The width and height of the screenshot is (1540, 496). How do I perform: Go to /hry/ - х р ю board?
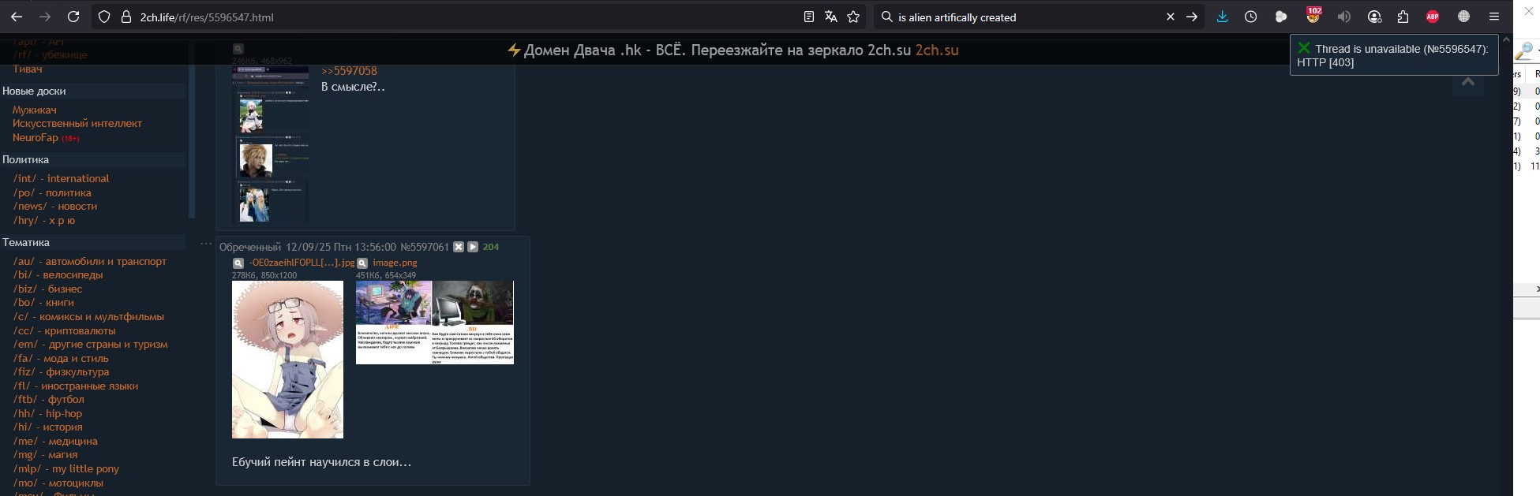pyautogui.click(x=44, y=220)
